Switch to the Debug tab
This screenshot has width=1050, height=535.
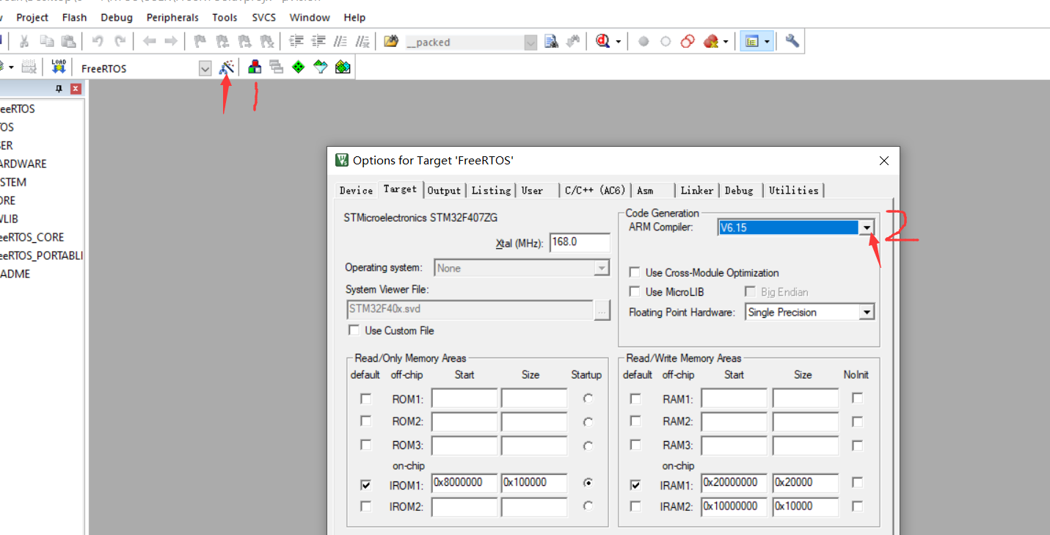pyautogui.click(x=740, y=189)
